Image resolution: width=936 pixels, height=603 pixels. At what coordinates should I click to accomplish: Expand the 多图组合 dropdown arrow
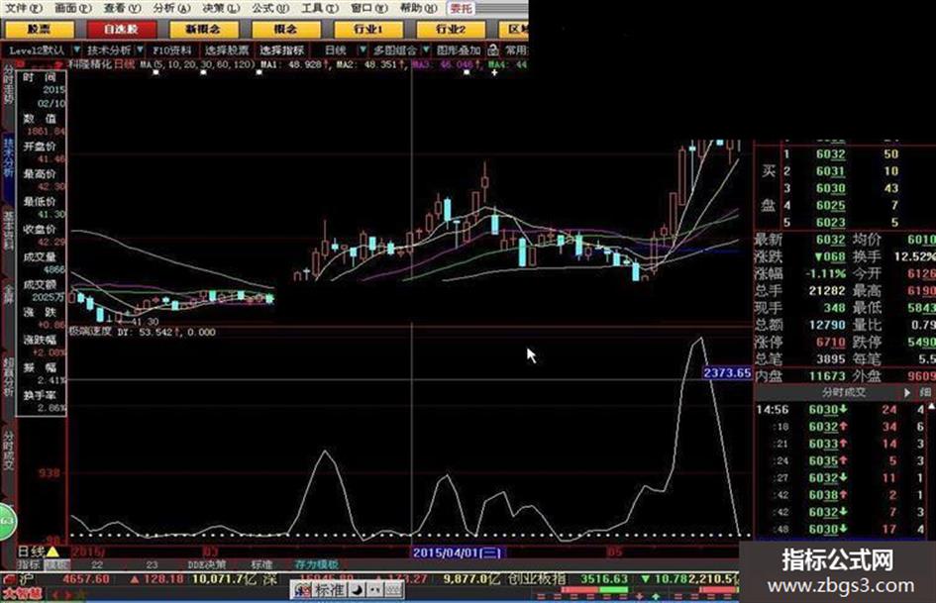(x=426, y=50)
